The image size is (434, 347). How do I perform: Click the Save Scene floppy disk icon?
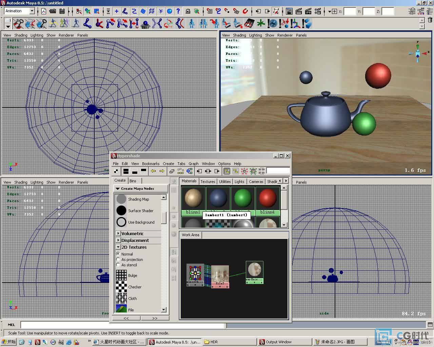point(62,11)
